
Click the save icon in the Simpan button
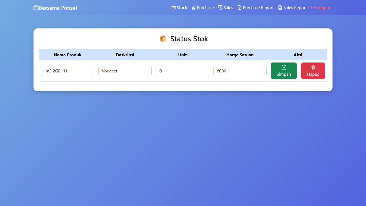coord(284,68)
